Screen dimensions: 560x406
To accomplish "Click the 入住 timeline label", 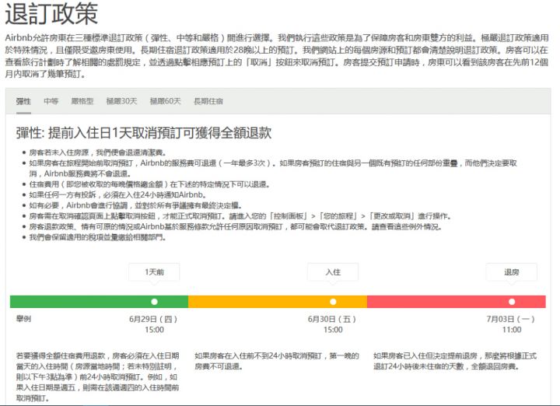I will click(333, 272).
